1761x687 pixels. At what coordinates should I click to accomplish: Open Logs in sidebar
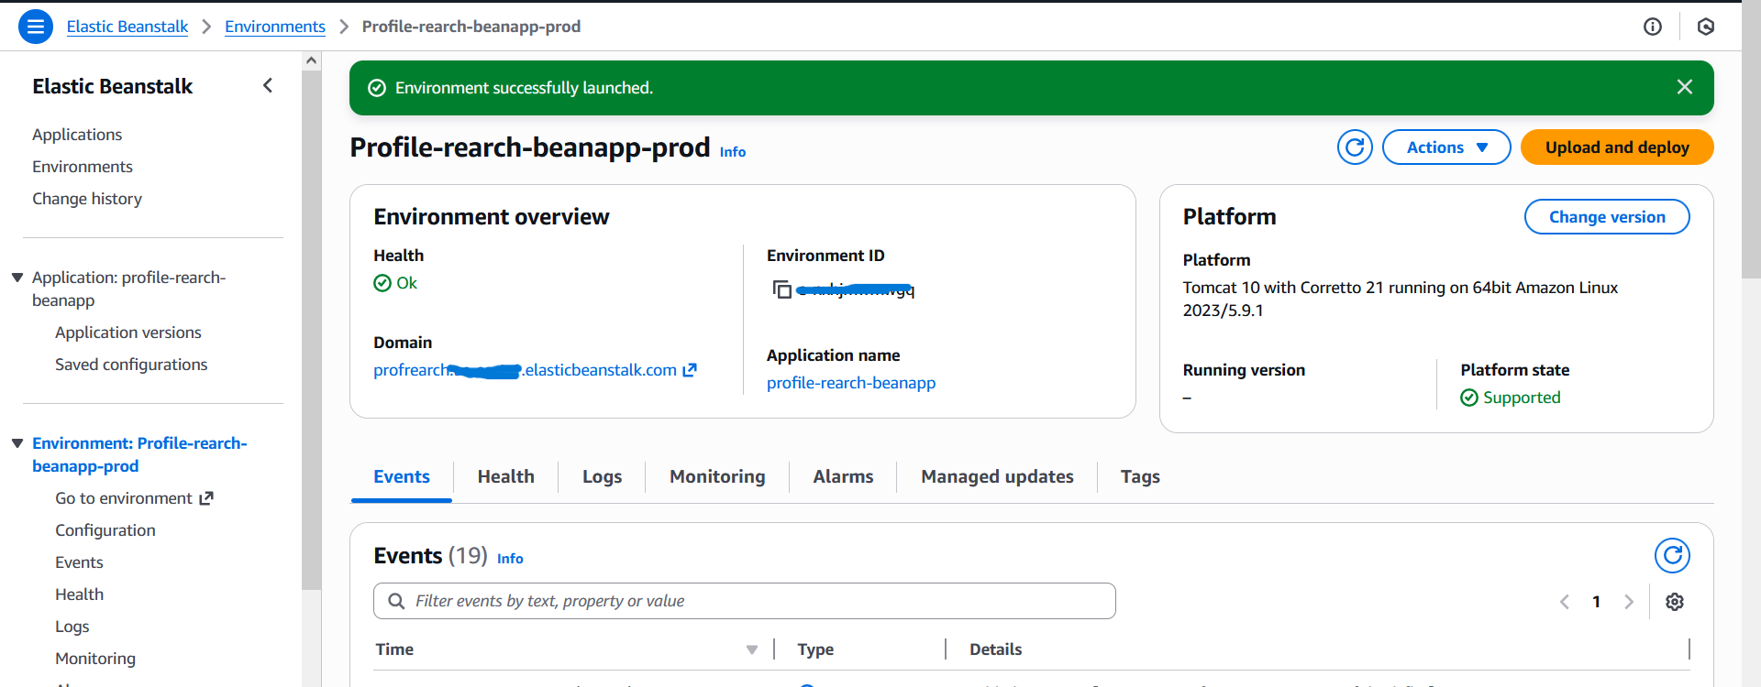72,627
